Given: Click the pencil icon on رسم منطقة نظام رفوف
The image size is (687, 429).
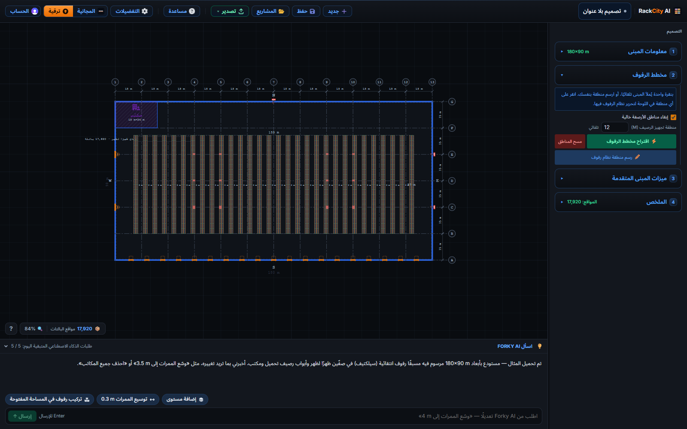Looking at the screenshot, I should [637, 157].
